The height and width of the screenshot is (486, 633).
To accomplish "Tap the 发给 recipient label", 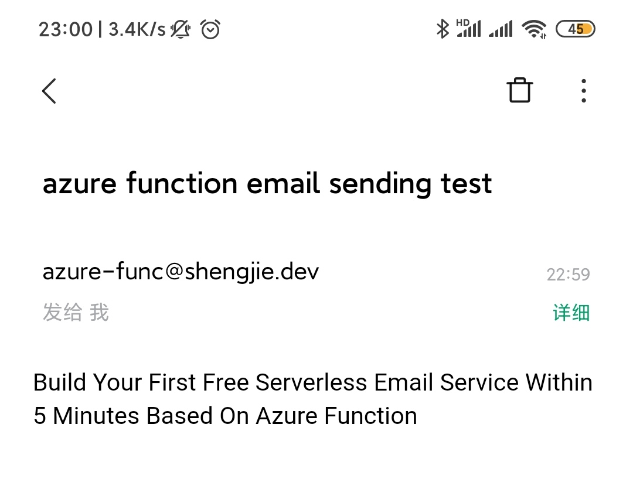I will click(62, 313).
